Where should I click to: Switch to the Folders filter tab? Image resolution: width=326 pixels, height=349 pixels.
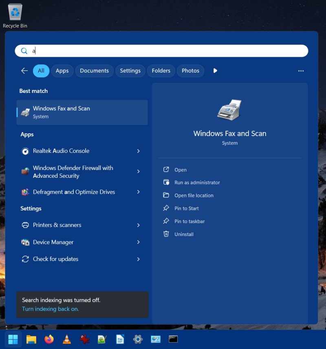coord(161,71)
